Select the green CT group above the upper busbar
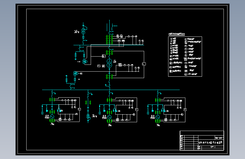The width and height of the screenshot is (245, 159). point(109,40)
